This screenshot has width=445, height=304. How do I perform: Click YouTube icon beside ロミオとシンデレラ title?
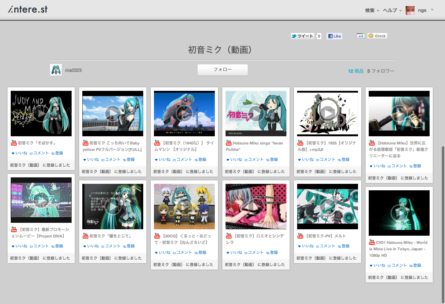click(229, 236)
